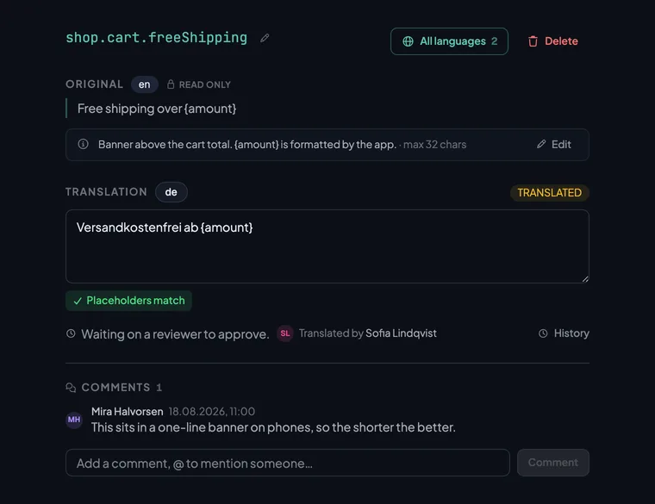Click the globe icon in All languages
The image size is (655, 504).
point(408,41)
